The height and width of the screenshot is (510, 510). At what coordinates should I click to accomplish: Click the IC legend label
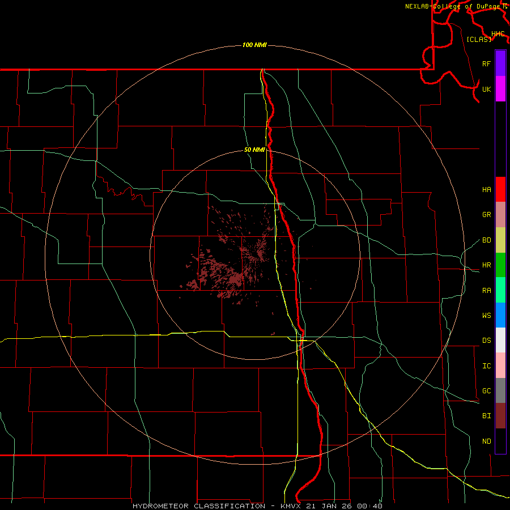tap(486, 366)
